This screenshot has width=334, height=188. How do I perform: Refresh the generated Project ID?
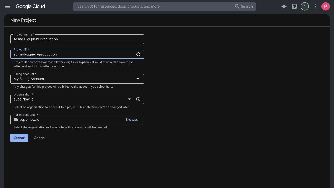coord(138,54)
